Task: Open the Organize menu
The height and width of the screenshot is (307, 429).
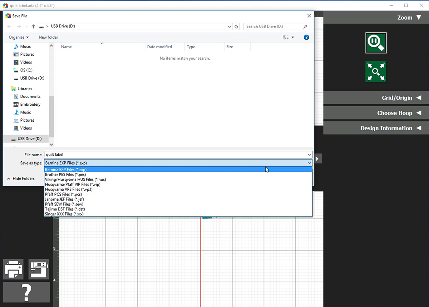Action: [x=19, y=37]
